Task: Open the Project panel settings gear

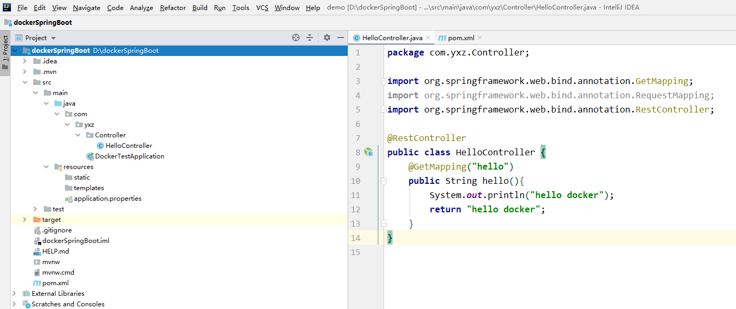Action: pos(326,38)
